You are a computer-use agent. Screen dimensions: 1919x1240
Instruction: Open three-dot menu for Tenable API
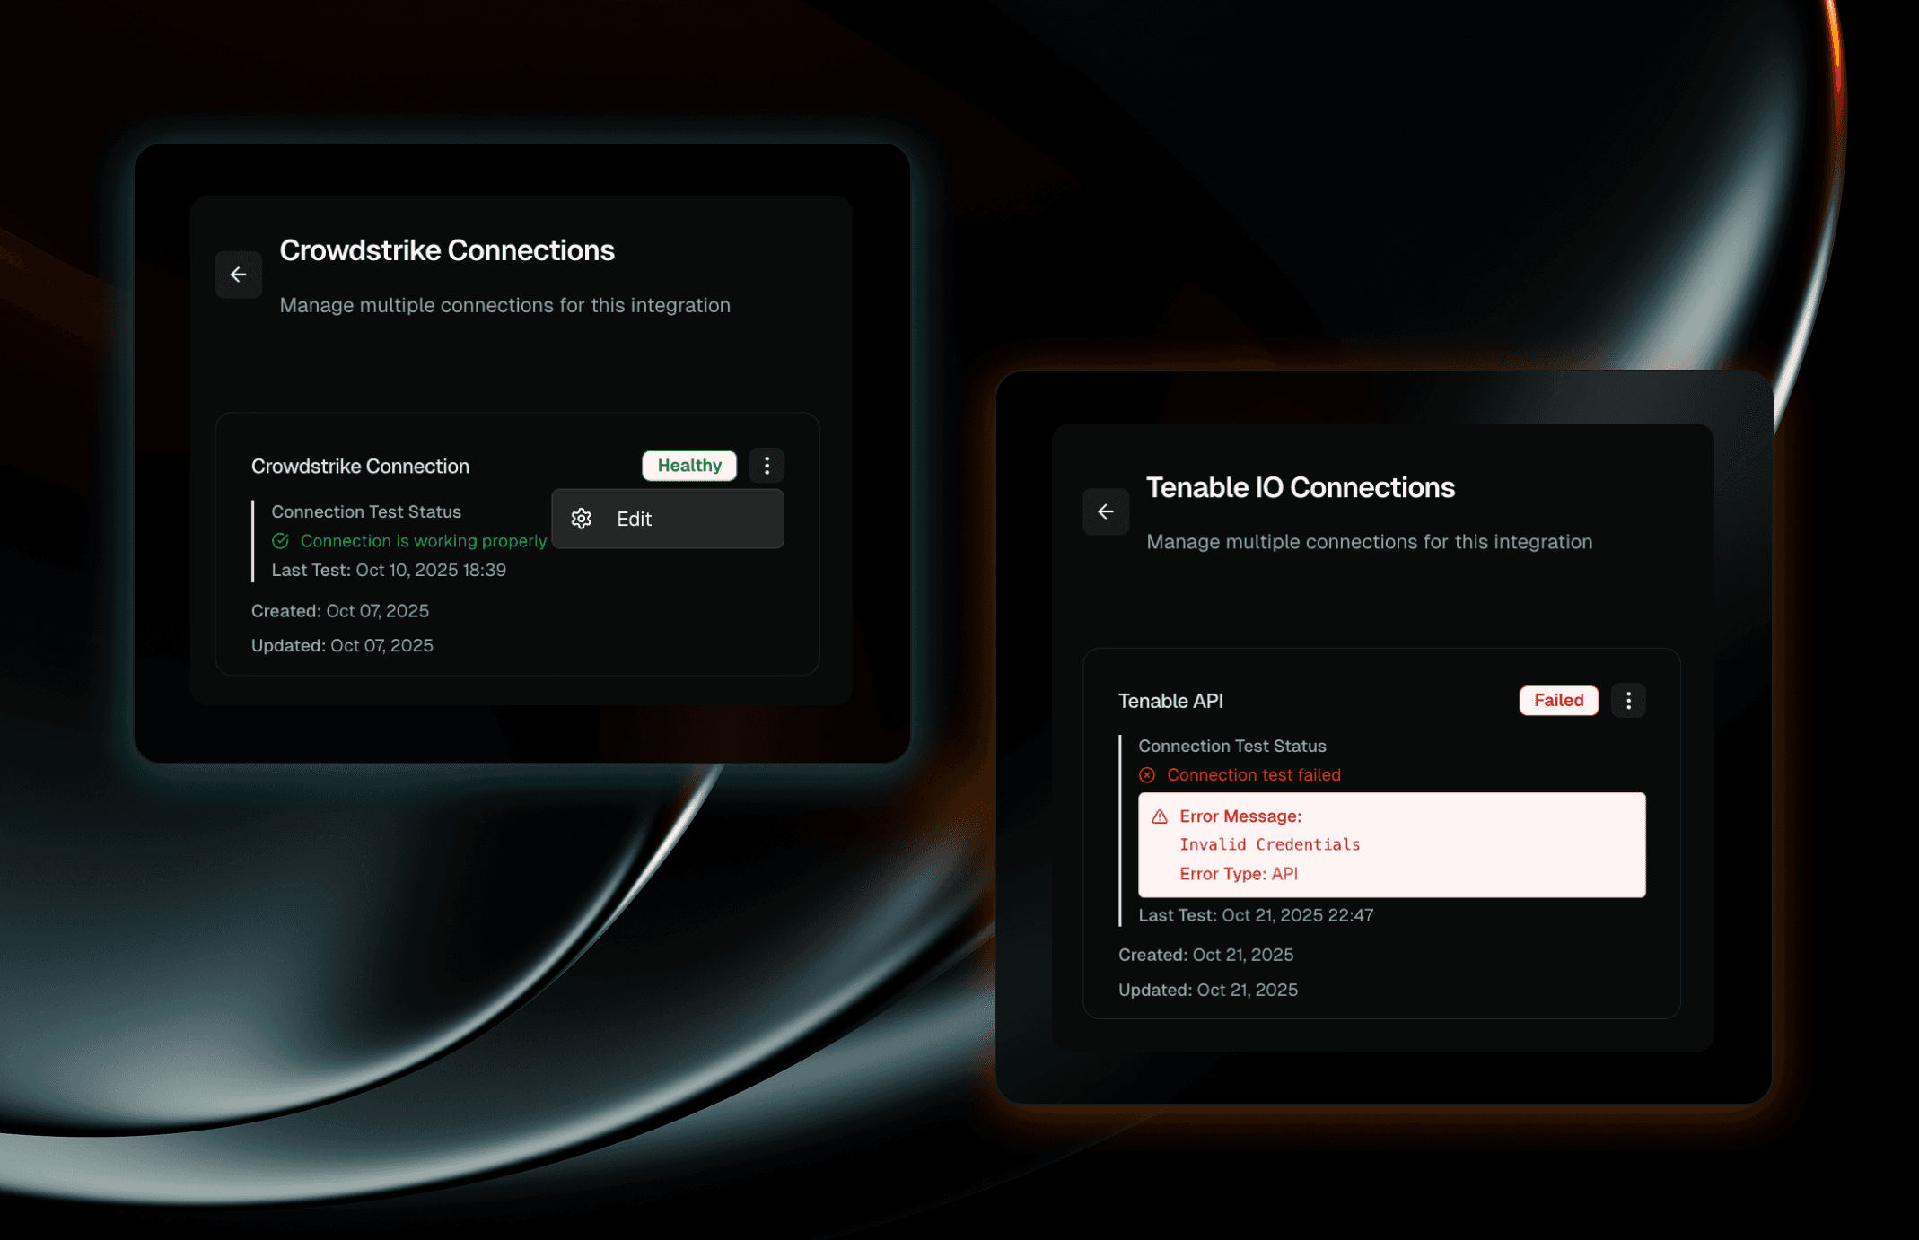[1627, 701]
